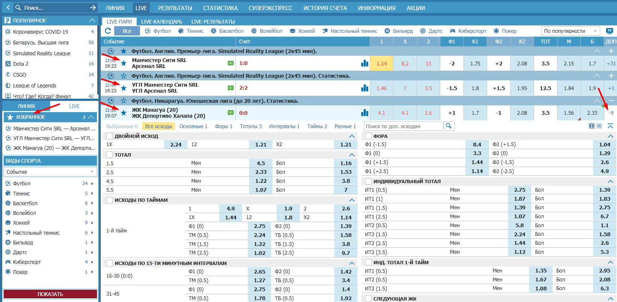Click the magnifier button for доп. исходам search
Viewport: 617px width, 302px height.
coord(449,126)
